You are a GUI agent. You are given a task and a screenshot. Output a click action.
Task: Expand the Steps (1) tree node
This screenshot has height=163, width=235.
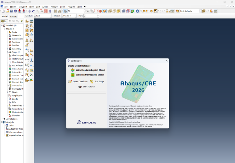point(7,52)
